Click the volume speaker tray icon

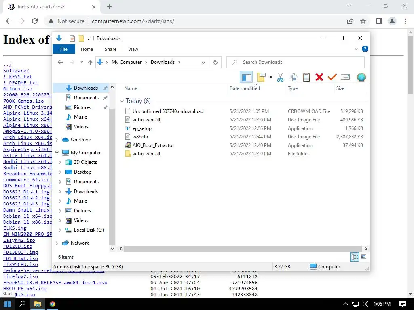[x=365, y=304]
